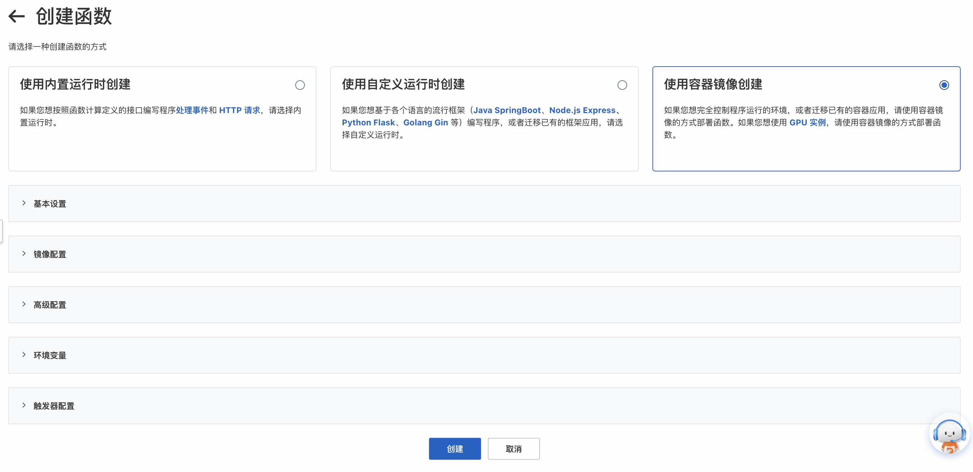Open the Java SpringBoot link
This screenshot has height=472, width=973.
tap(507, 110)
